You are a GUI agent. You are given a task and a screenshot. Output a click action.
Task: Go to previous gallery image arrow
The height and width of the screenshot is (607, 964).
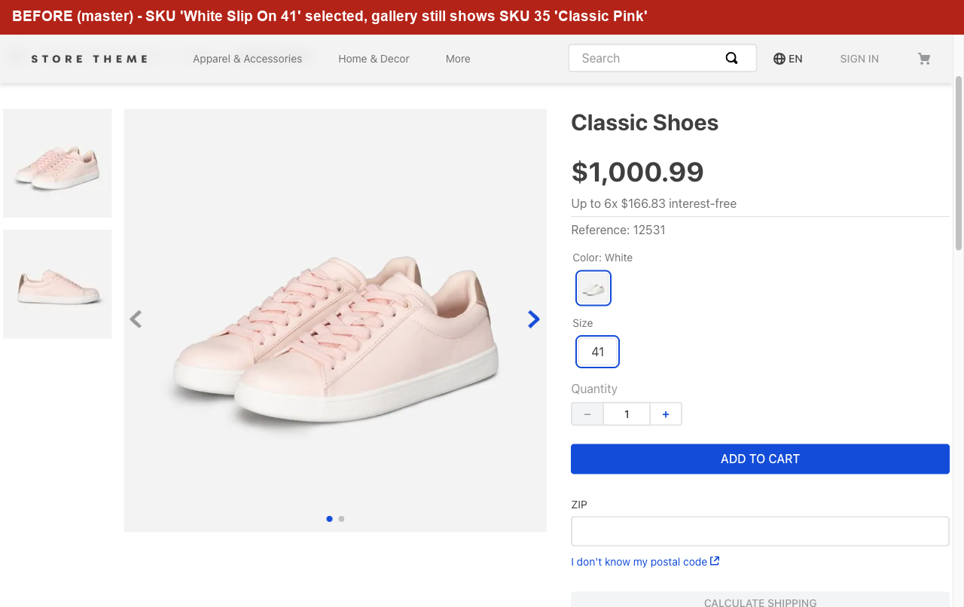click(136, 319)
